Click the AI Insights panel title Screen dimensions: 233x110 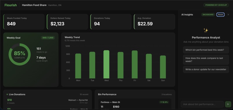tap(187, 14)
